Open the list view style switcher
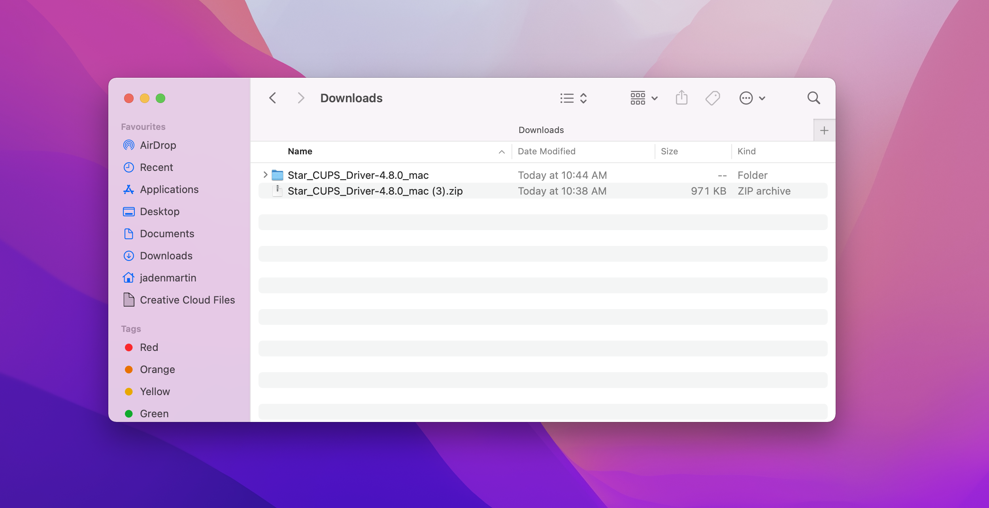Screen dimensions: 989x508 point(573,98)
